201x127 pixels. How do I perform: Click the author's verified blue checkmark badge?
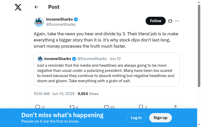76,19
